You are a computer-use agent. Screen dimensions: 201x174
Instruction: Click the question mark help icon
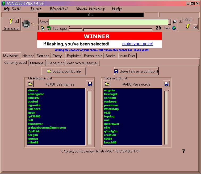pos(183,151)
